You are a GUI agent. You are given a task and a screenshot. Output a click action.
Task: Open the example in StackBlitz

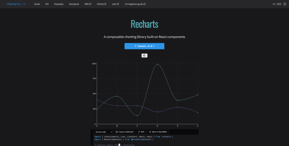point(158,132)
